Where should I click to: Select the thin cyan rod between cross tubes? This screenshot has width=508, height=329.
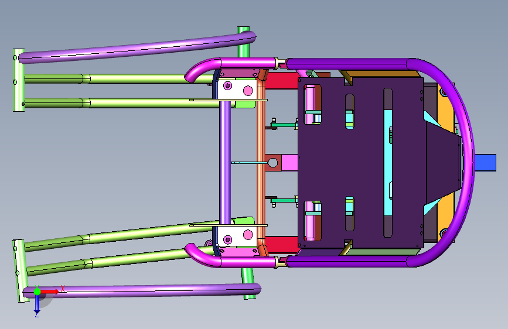(249, 162)
